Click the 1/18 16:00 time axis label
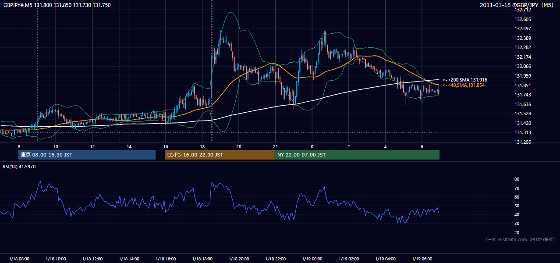Screen dimensions: 560x263 point(166,259)
